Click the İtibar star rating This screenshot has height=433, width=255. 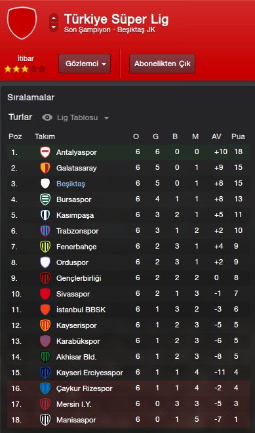(25, 69)
